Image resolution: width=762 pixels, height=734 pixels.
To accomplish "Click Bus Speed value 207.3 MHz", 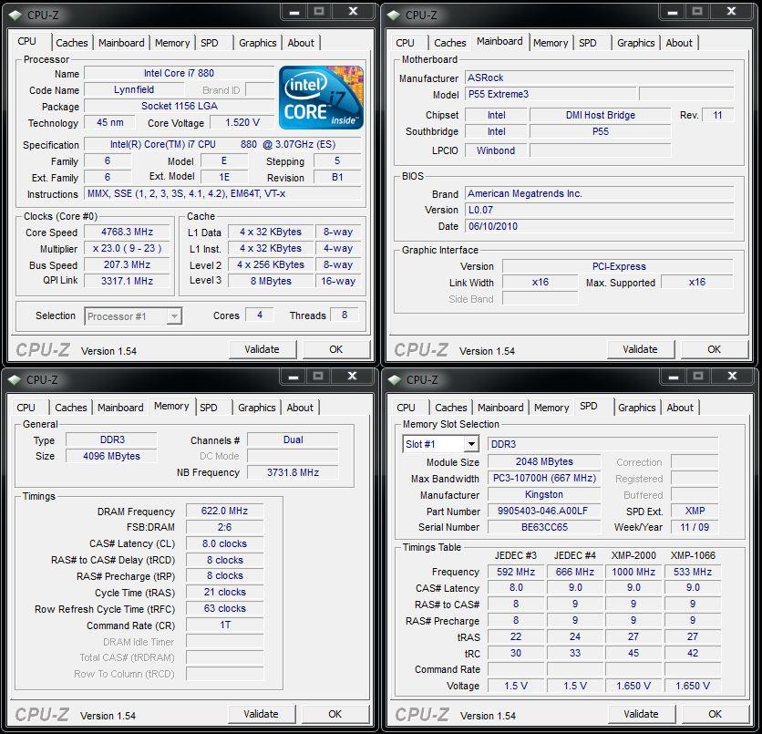I will point(127,265).
